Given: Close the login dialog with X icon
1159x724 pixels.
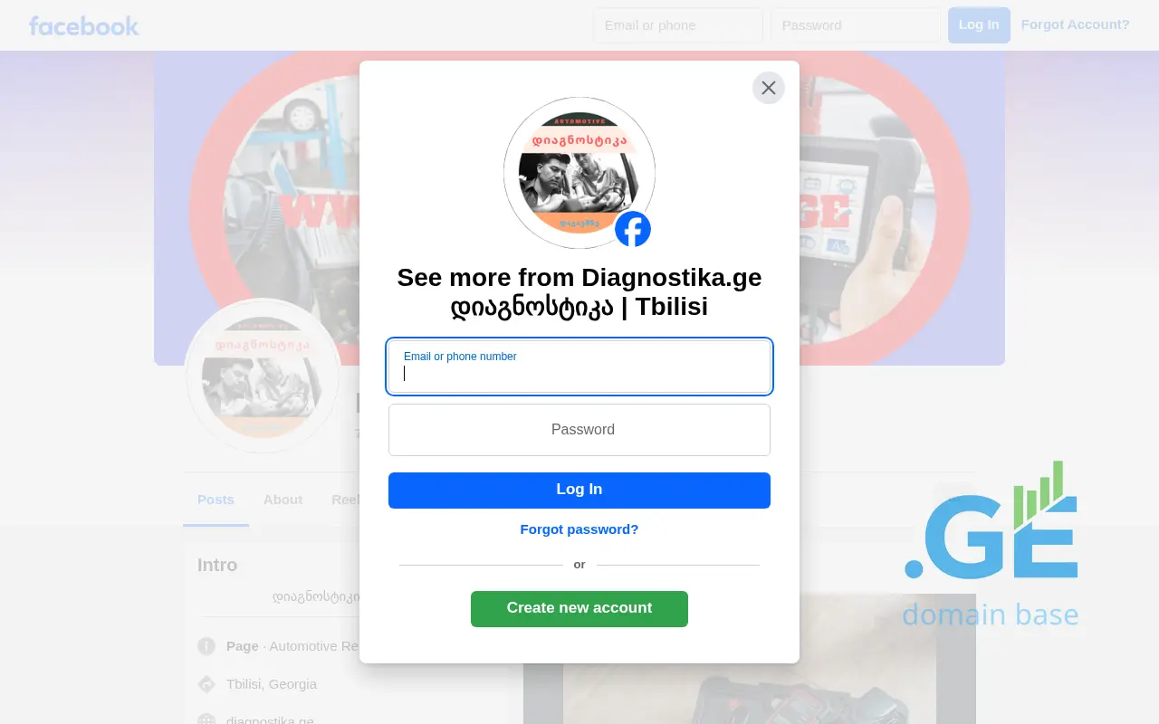Looking at the screenshot, I should (769, 88).
